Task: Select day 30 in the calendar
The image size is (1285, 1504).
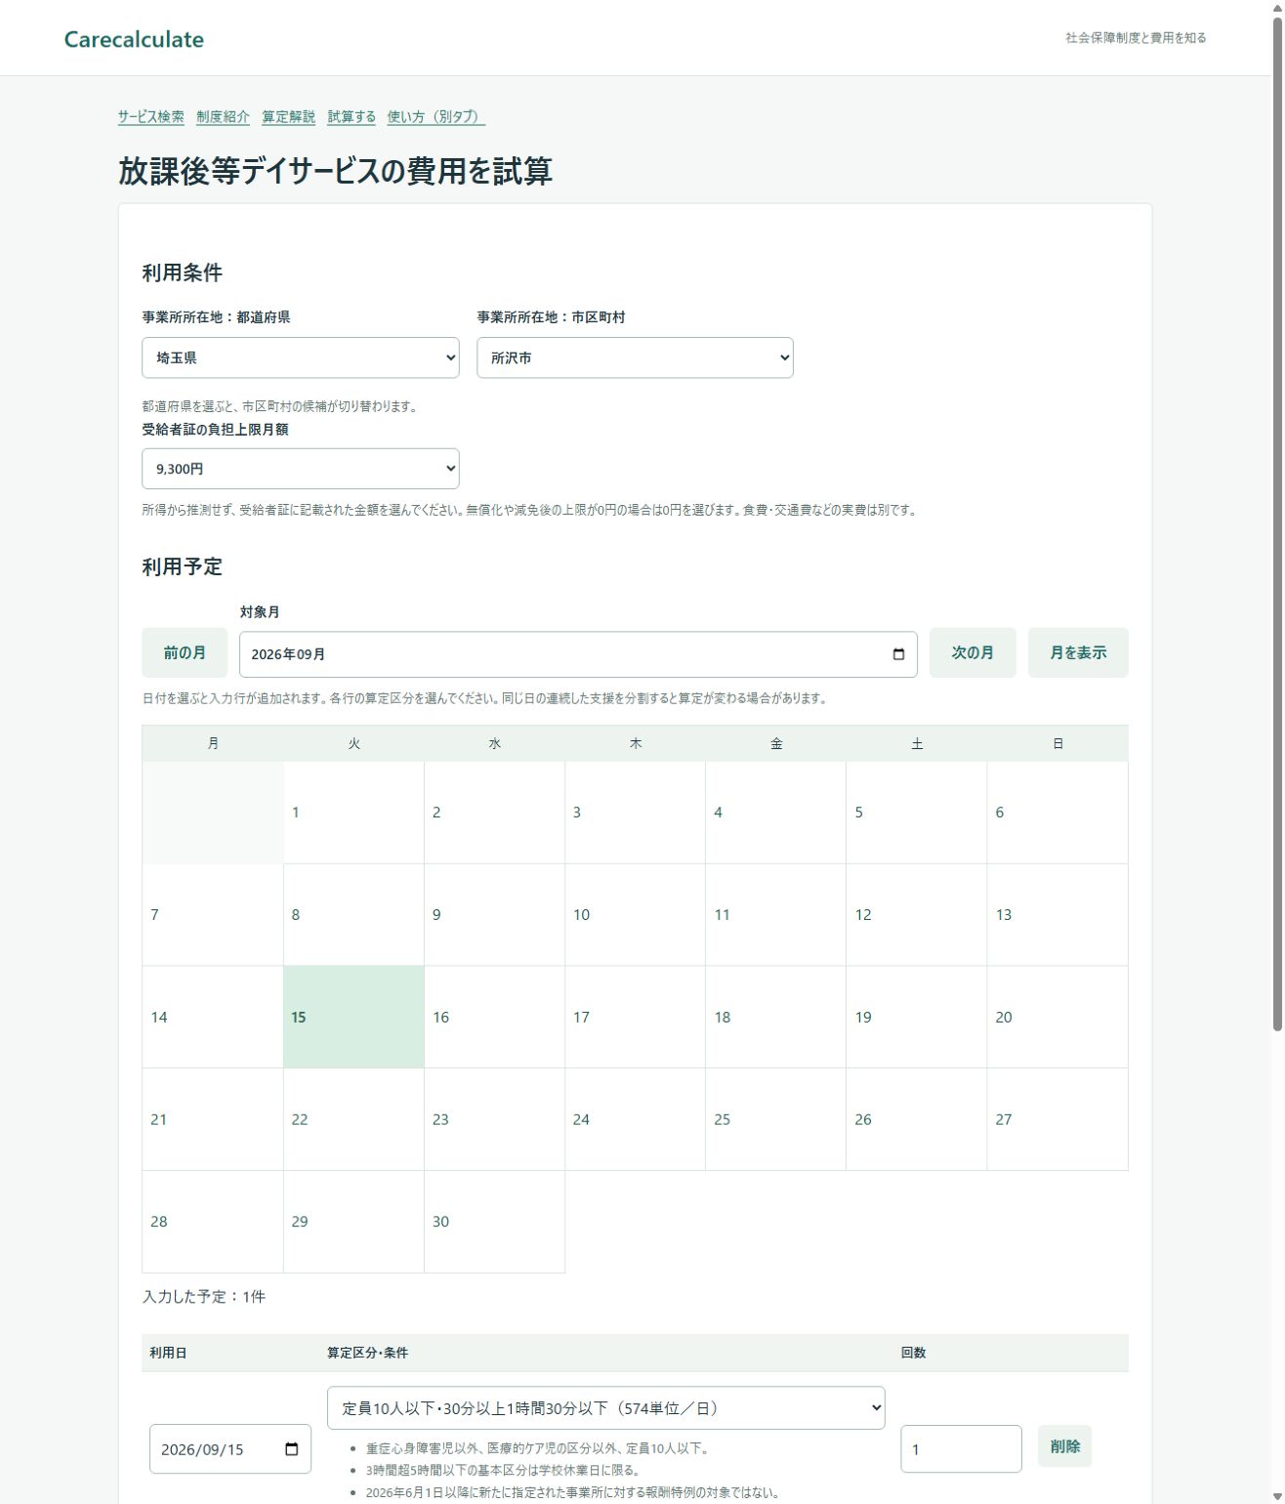Action: [494, 1222]
